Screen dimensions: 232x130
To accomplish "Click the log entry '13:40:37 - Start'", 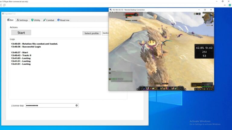I will pos(20,52).
